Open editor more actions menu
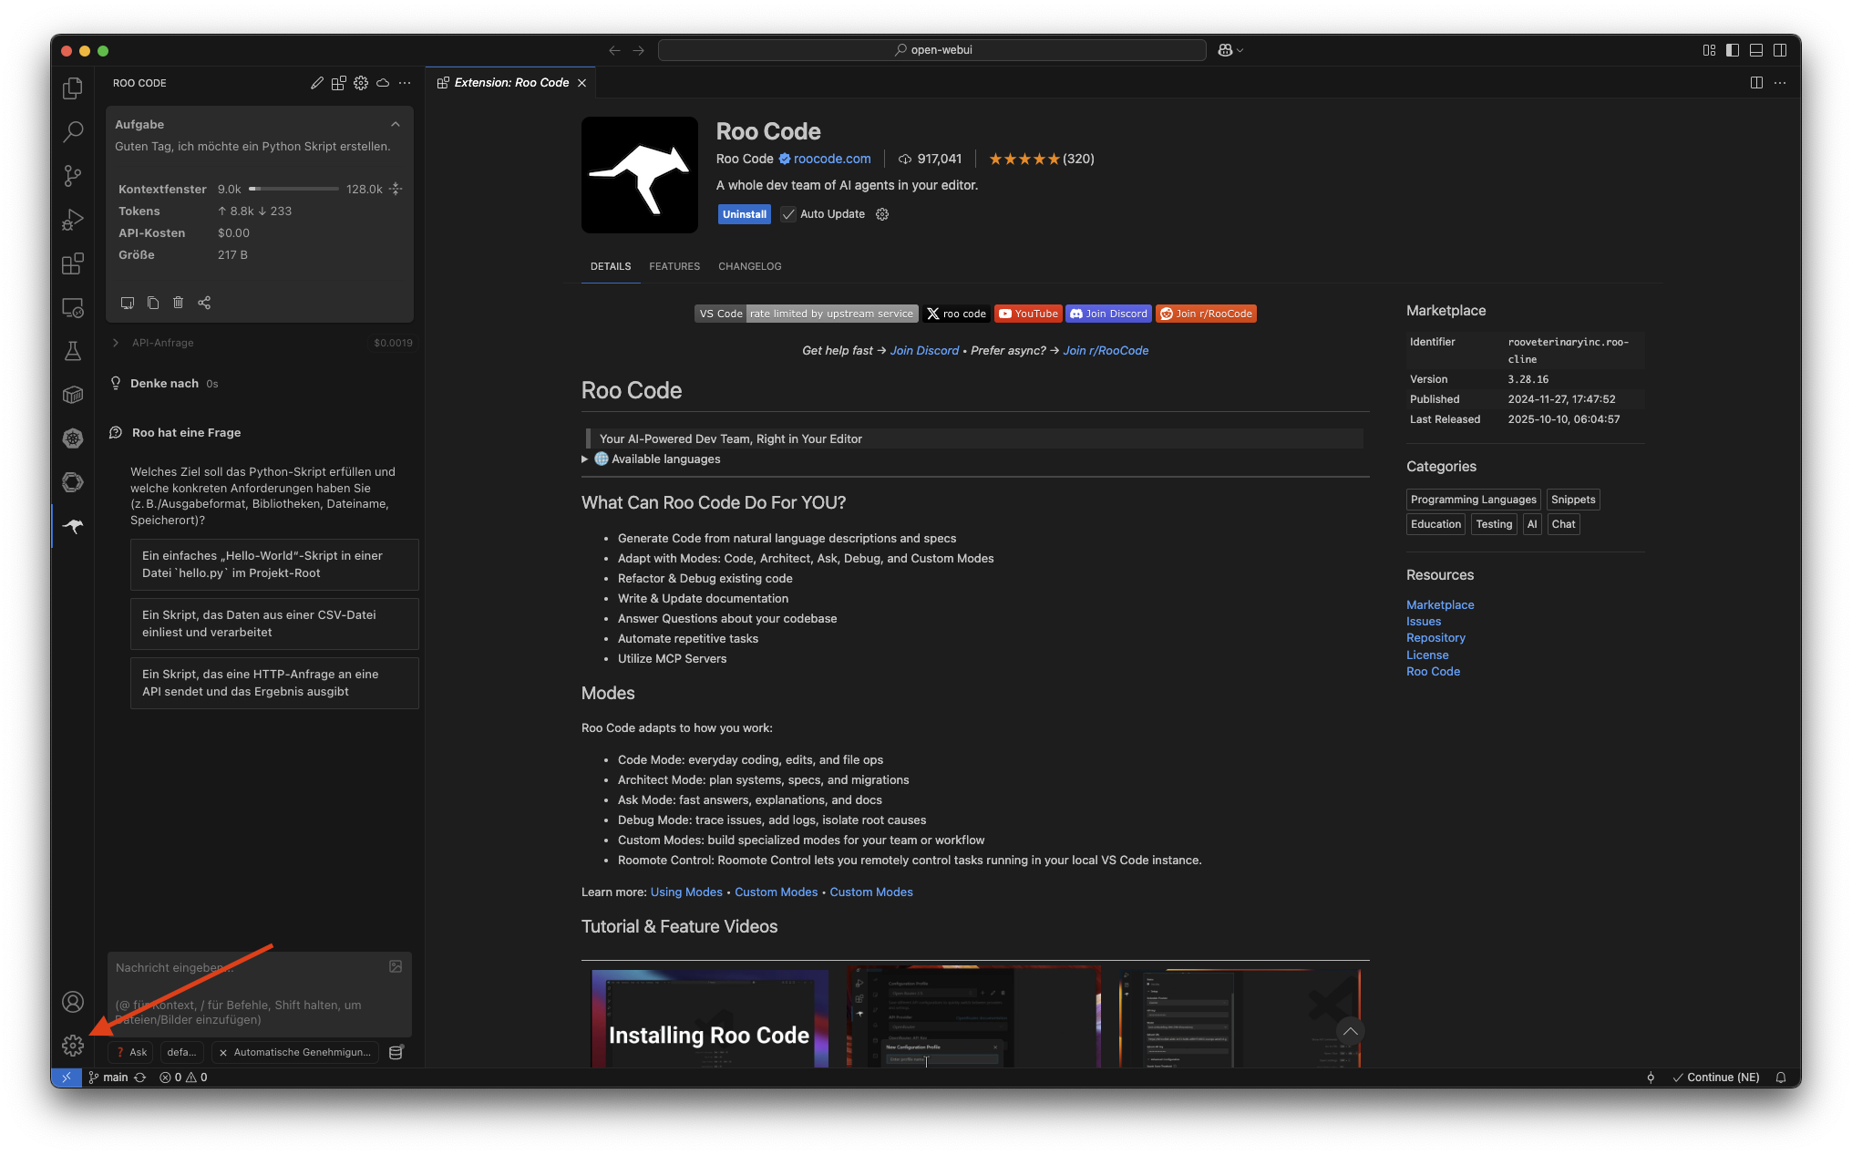Image resolution: width=1852 pixels, height=1155 pixels. coord(1780,83)
